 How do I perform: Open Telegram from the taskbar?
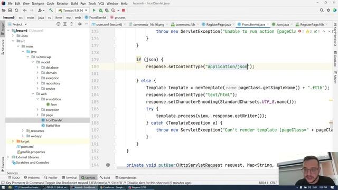tap(137, 187)
